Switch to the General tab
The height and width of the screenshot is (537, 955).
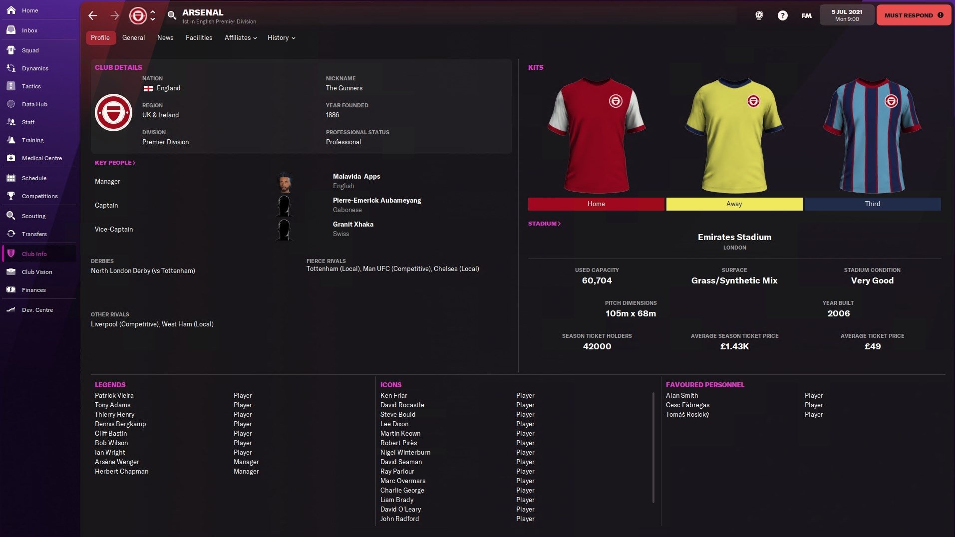[x=133, y=37]
